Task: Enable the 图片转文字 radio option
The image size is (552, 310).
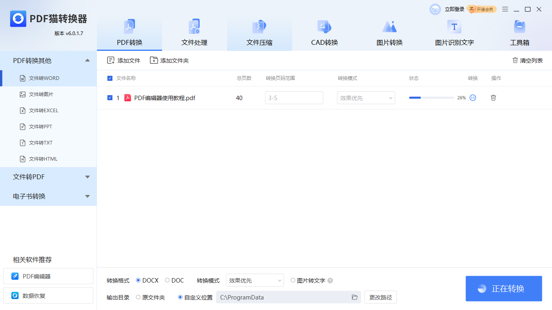Action: coord(293,280)
